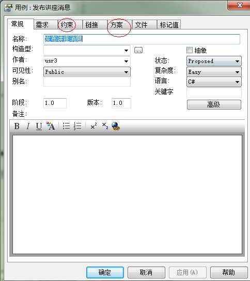Apply superscript formatting
The height and width of the screenshot is (281, 250).
pyautogui.click(x=93, y=126)
